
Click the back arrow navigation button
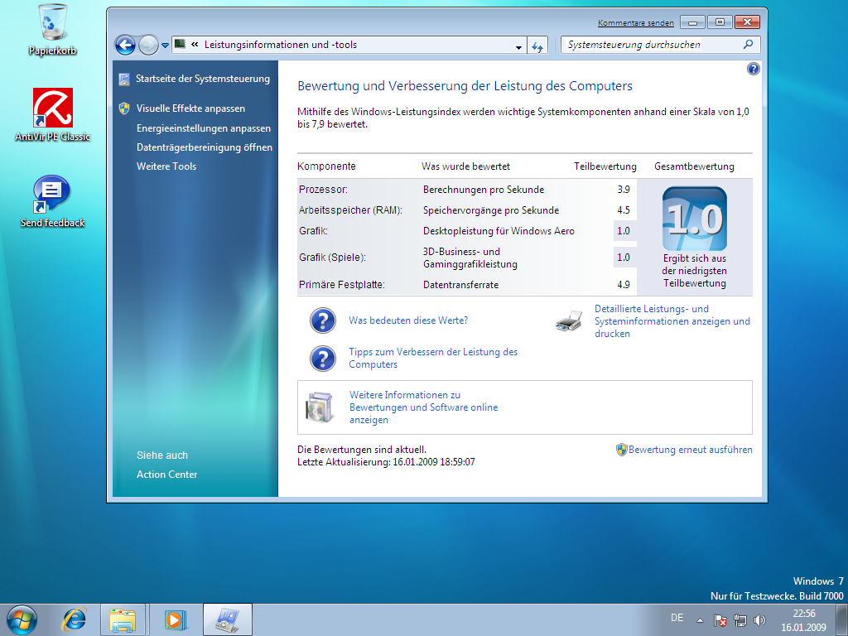click(x=125, y=46)
